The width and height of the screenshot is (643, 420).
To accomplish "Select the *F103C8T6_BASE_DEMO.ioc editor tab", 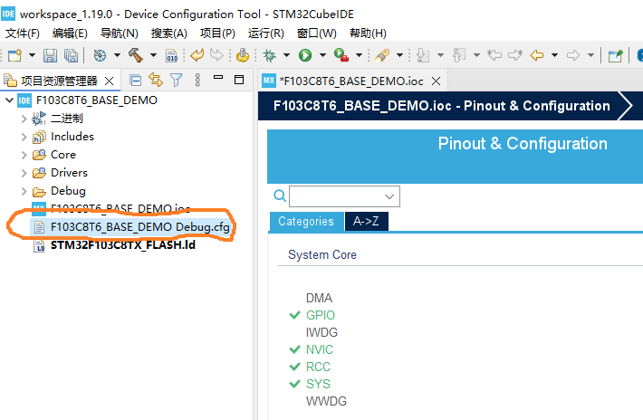I will pyautogui.click(x=351, y=81).
